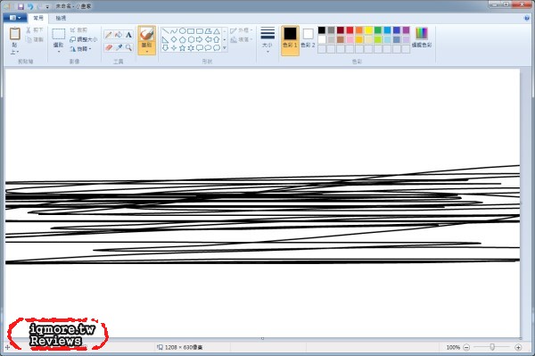
Task: Click the Copy button
Action: click(x=35, y=39)
